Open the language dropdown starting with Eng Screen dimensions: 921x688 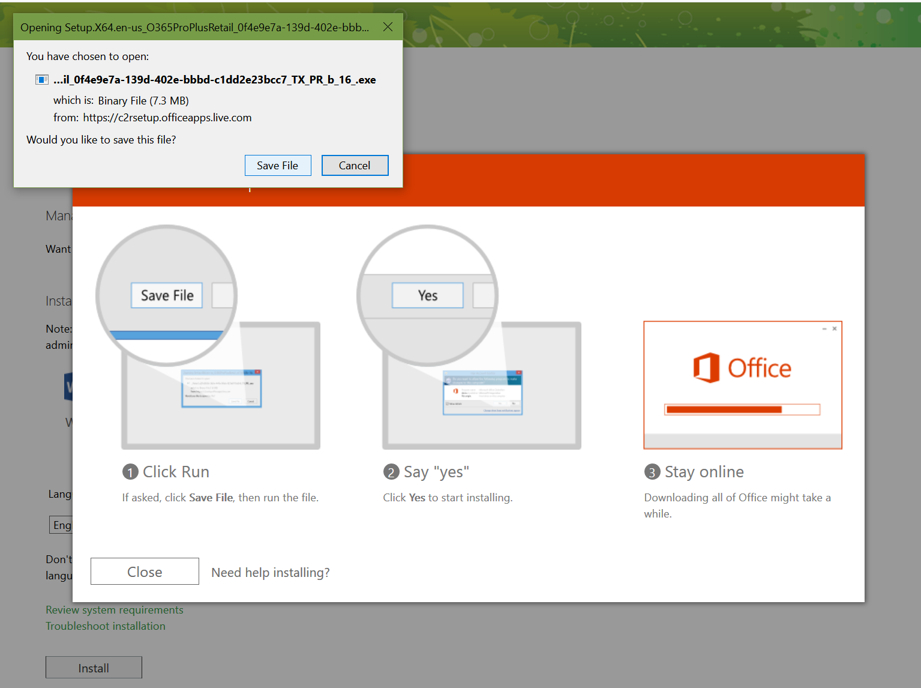tap(61, 525)
